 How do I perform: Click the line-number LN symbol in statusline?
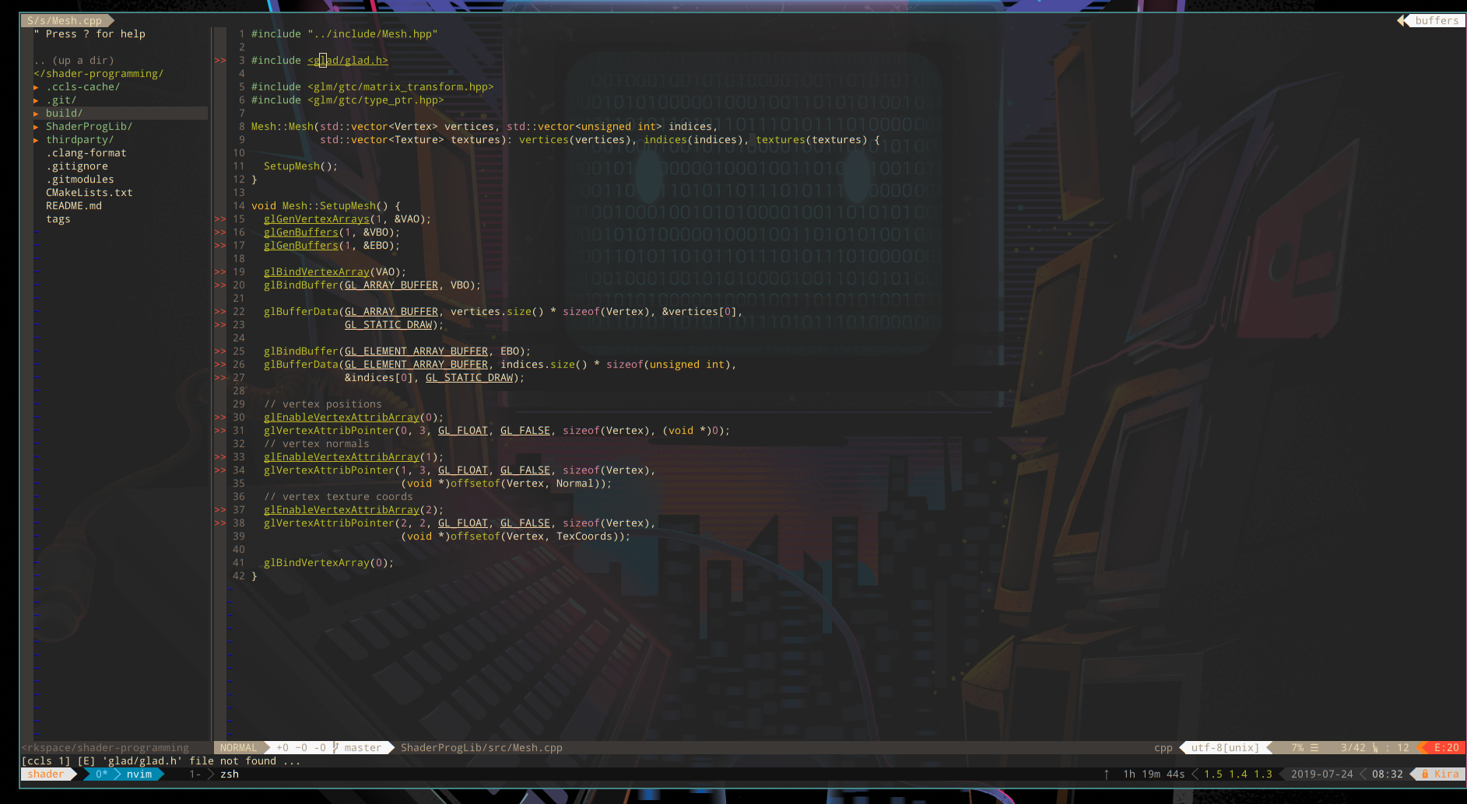(1375, 748)
